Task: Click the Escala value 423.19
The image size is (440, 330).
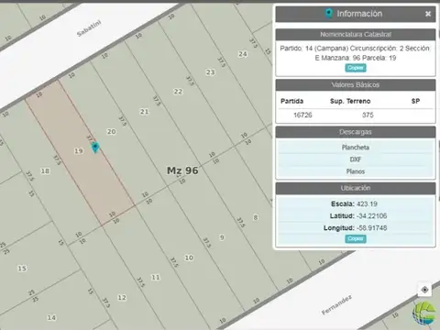Action: pos(367,204)
